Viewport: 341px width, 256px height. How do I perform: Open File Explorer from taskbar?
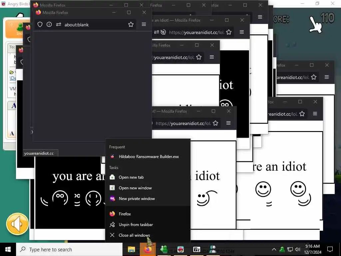(131, 249)
